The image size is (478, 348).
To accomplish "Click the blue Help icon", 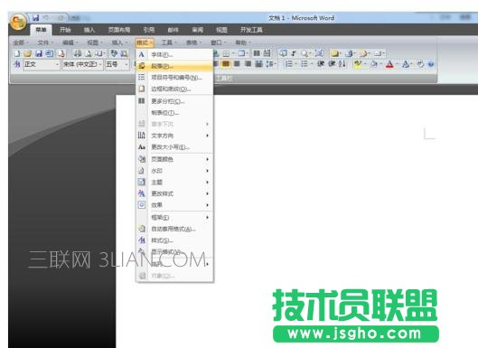I will [x=431, y=64].
